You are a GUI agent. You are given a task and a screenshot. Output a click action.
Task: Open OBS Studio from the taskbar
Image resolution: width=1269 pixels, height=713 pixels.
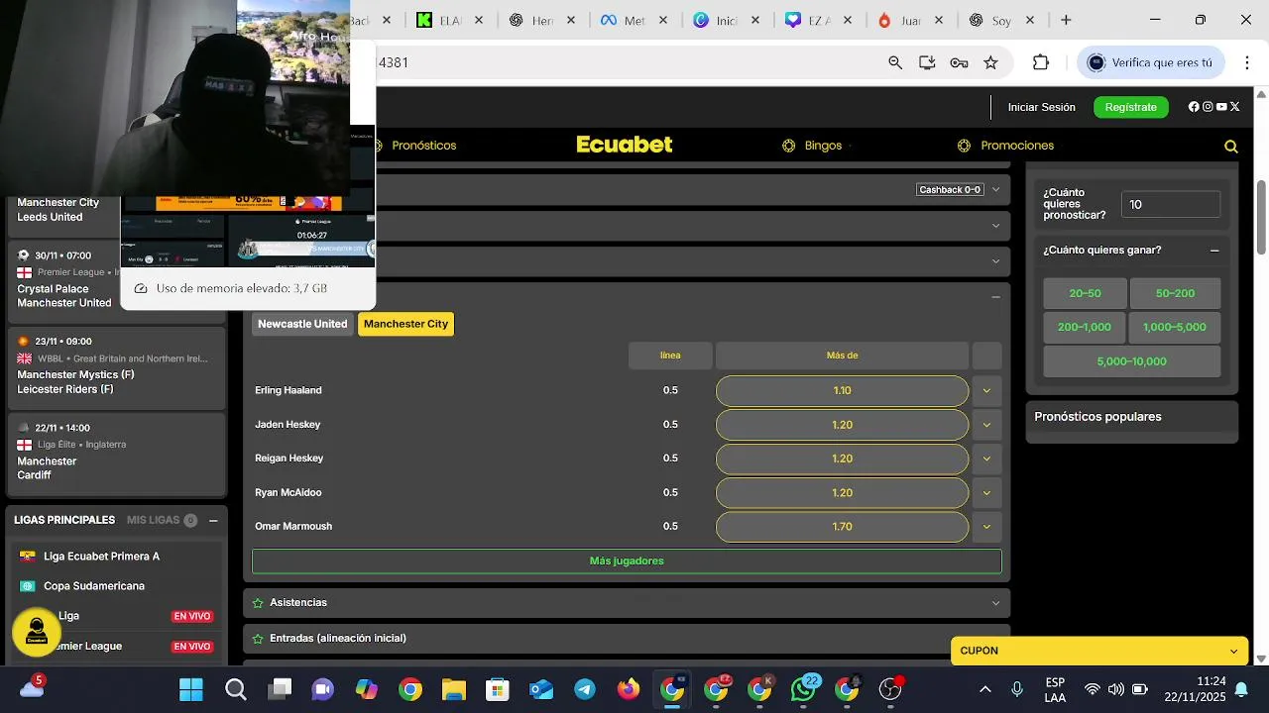(x=890, y=689)
